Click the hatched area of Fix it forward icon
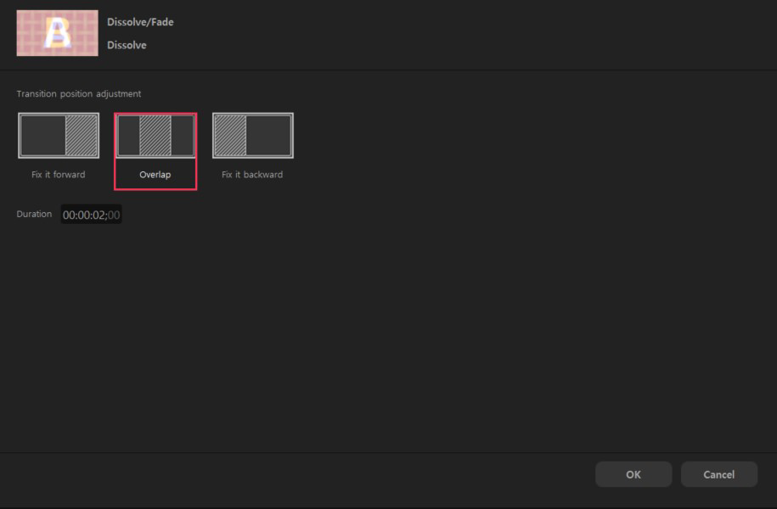The height and width of the screenshot is (509, 777). 82,136
